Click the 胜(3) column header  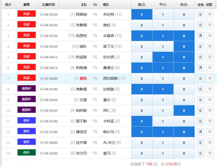(x=142, y=5)
